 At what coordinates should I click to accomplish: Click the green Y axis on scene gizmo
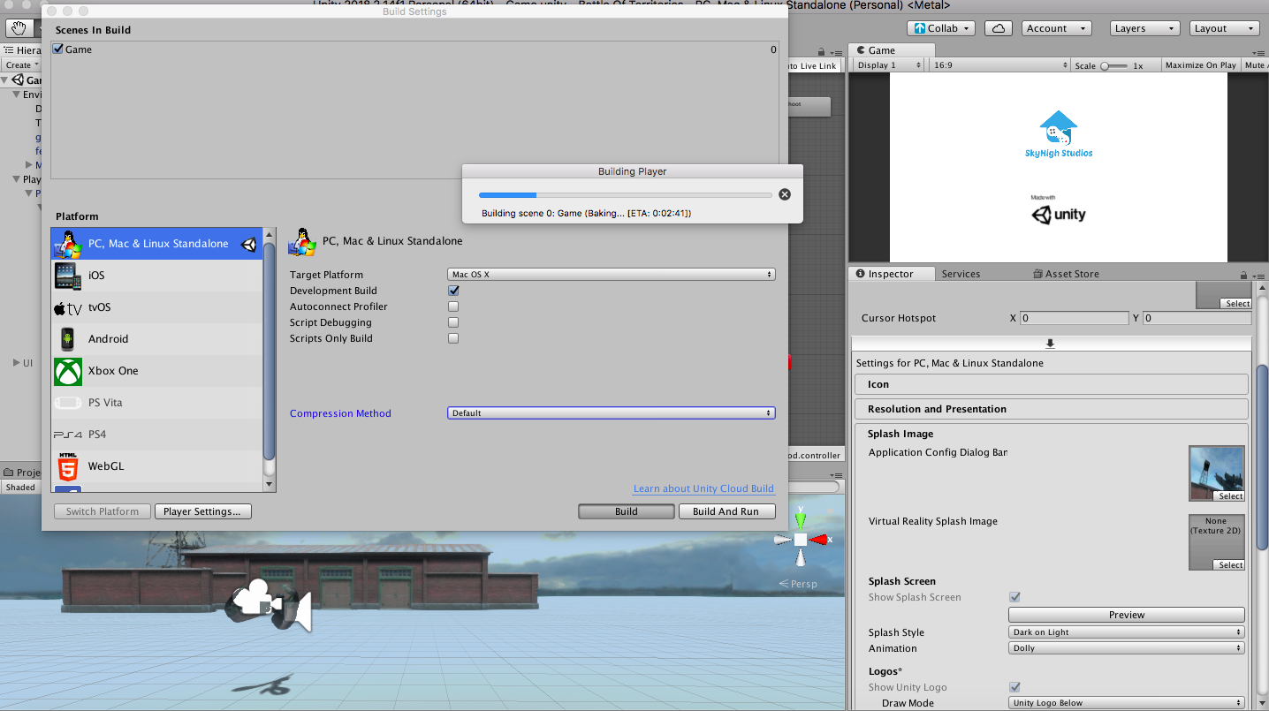(x=801, y=519)
